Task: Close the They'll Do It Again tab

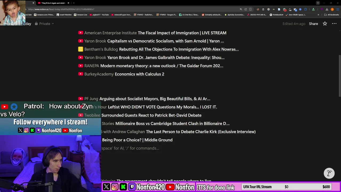Action: (68, 3)
